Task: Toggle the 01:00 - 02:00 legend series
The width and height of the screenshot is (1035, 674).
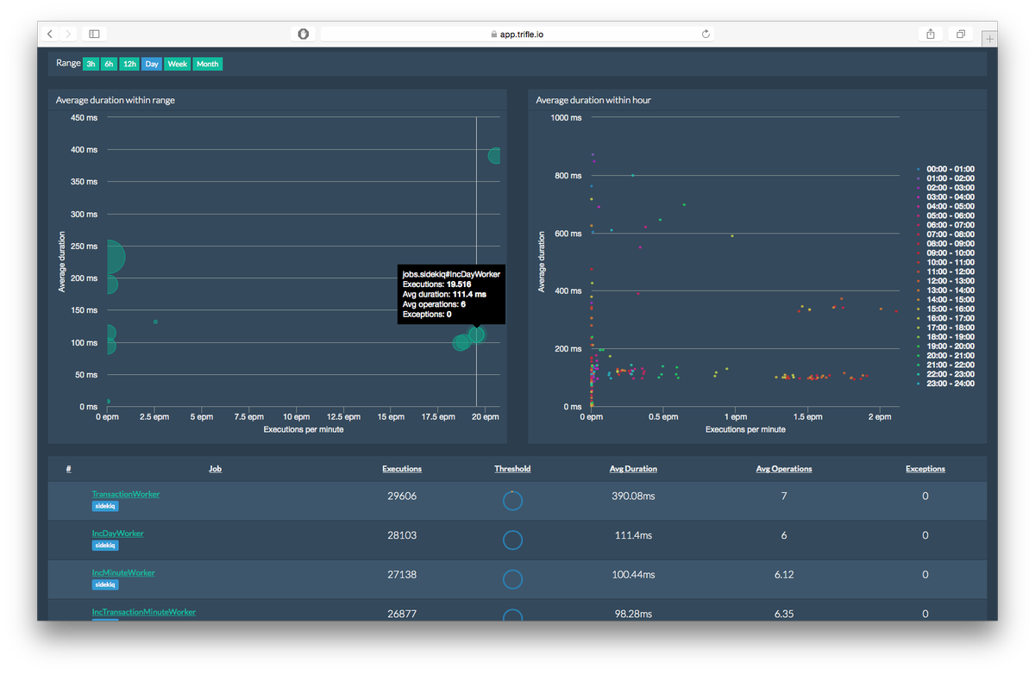Action: [945, 178]
